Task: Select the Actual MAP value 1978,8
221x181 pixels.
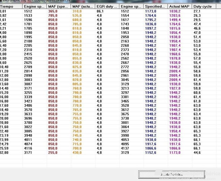Action: 175,58
